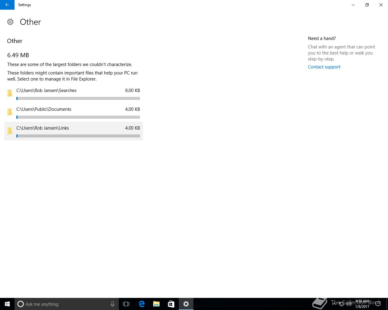Open the Contact support link

(x=324, y=67)
